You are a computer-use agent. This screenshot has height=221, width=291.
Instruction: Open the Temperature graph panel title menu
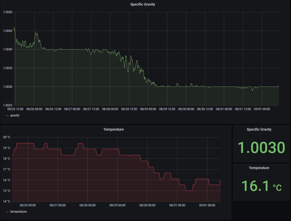[113, 129]
